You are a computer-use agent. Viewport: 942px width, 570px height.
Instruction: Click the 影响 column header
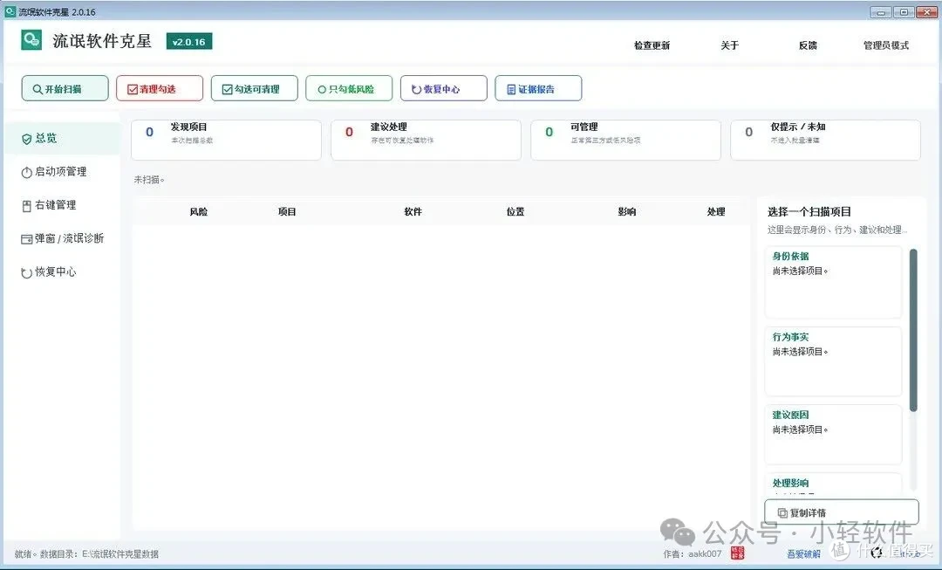(x=626, y=211)
